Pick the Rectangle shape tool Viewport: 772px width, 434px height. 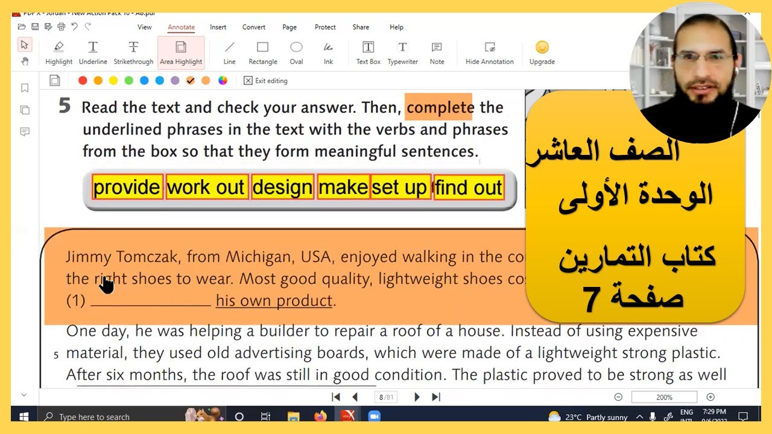click(262, 52)
